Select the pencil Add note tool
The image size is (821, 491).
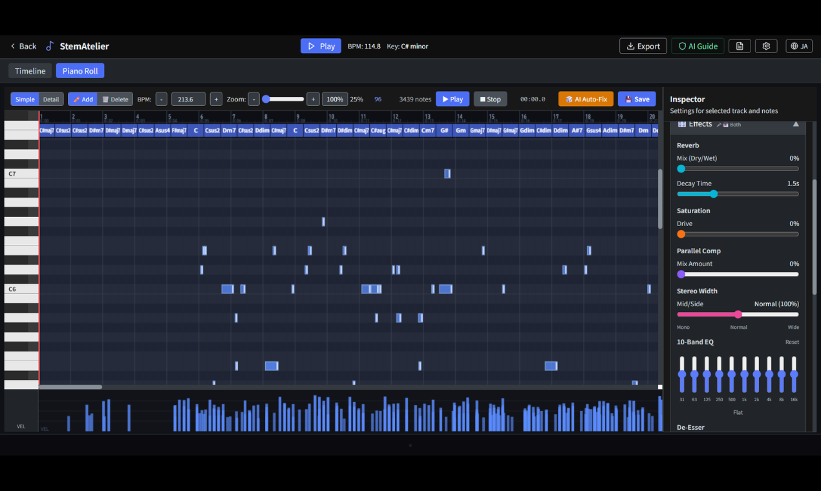(83, 99)
